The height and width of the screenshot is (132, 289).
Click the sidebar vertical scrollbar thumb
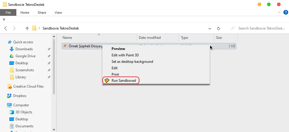coord(54,67)
